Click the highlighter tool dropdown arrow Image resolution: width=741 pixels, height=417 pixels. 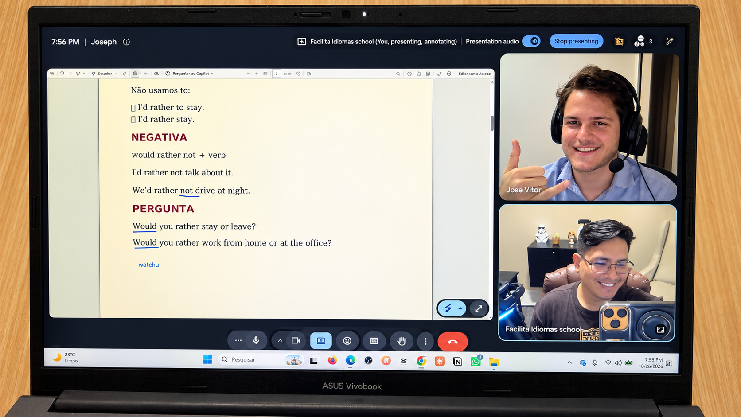(84, 74)
